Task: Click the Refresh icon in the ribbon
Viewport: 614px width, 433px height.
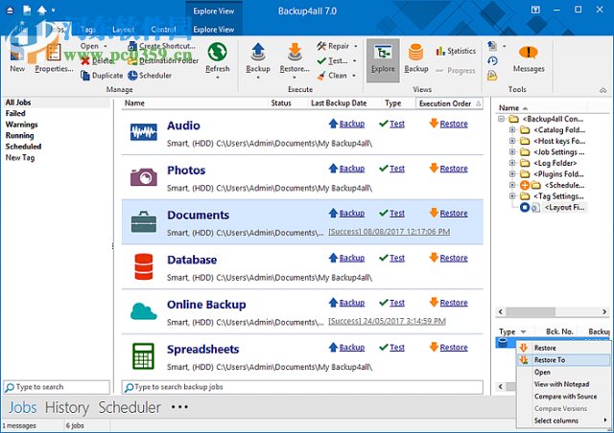Action: 217,53
